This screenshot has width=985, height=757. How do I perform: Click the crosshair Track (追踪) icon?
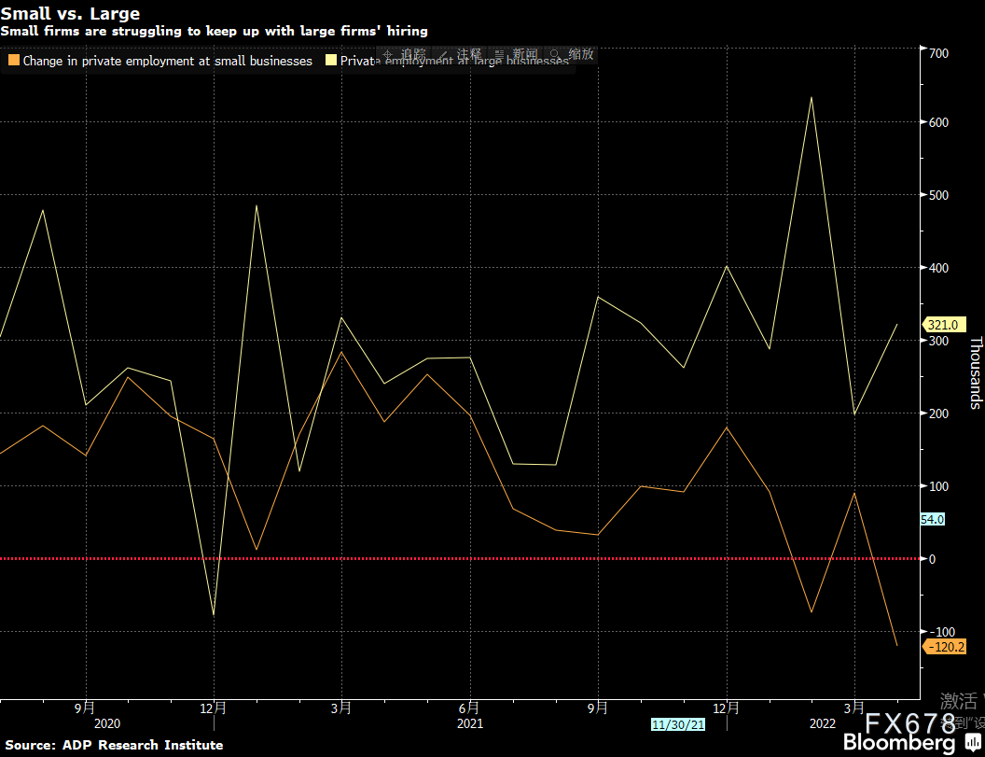(388, 55)
